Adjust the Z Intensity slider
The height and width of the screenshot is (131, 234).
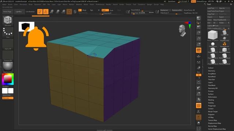[x=112, y=13]
